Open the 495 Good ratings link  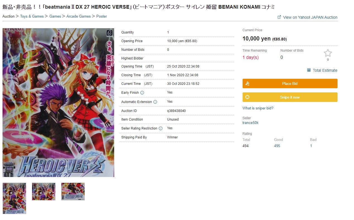tap(277, 146)
